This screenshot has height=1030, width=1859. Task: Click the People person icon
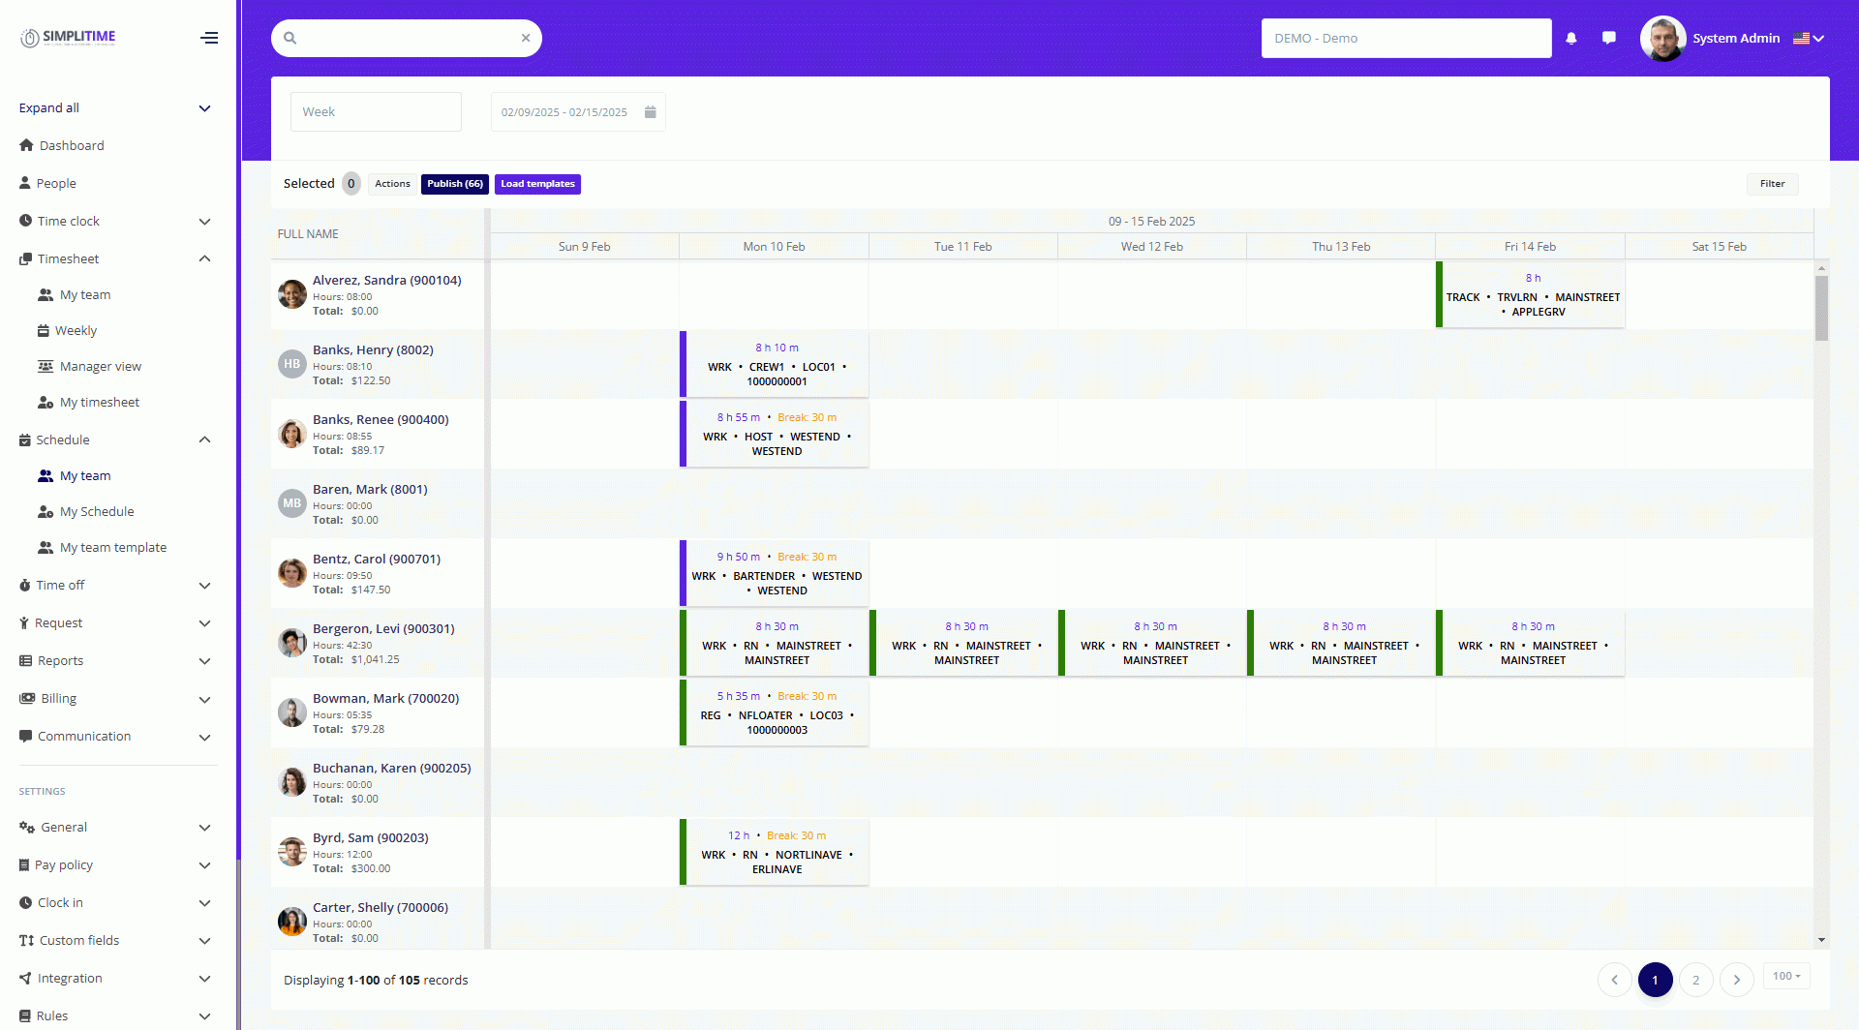[x=25, y=183]
